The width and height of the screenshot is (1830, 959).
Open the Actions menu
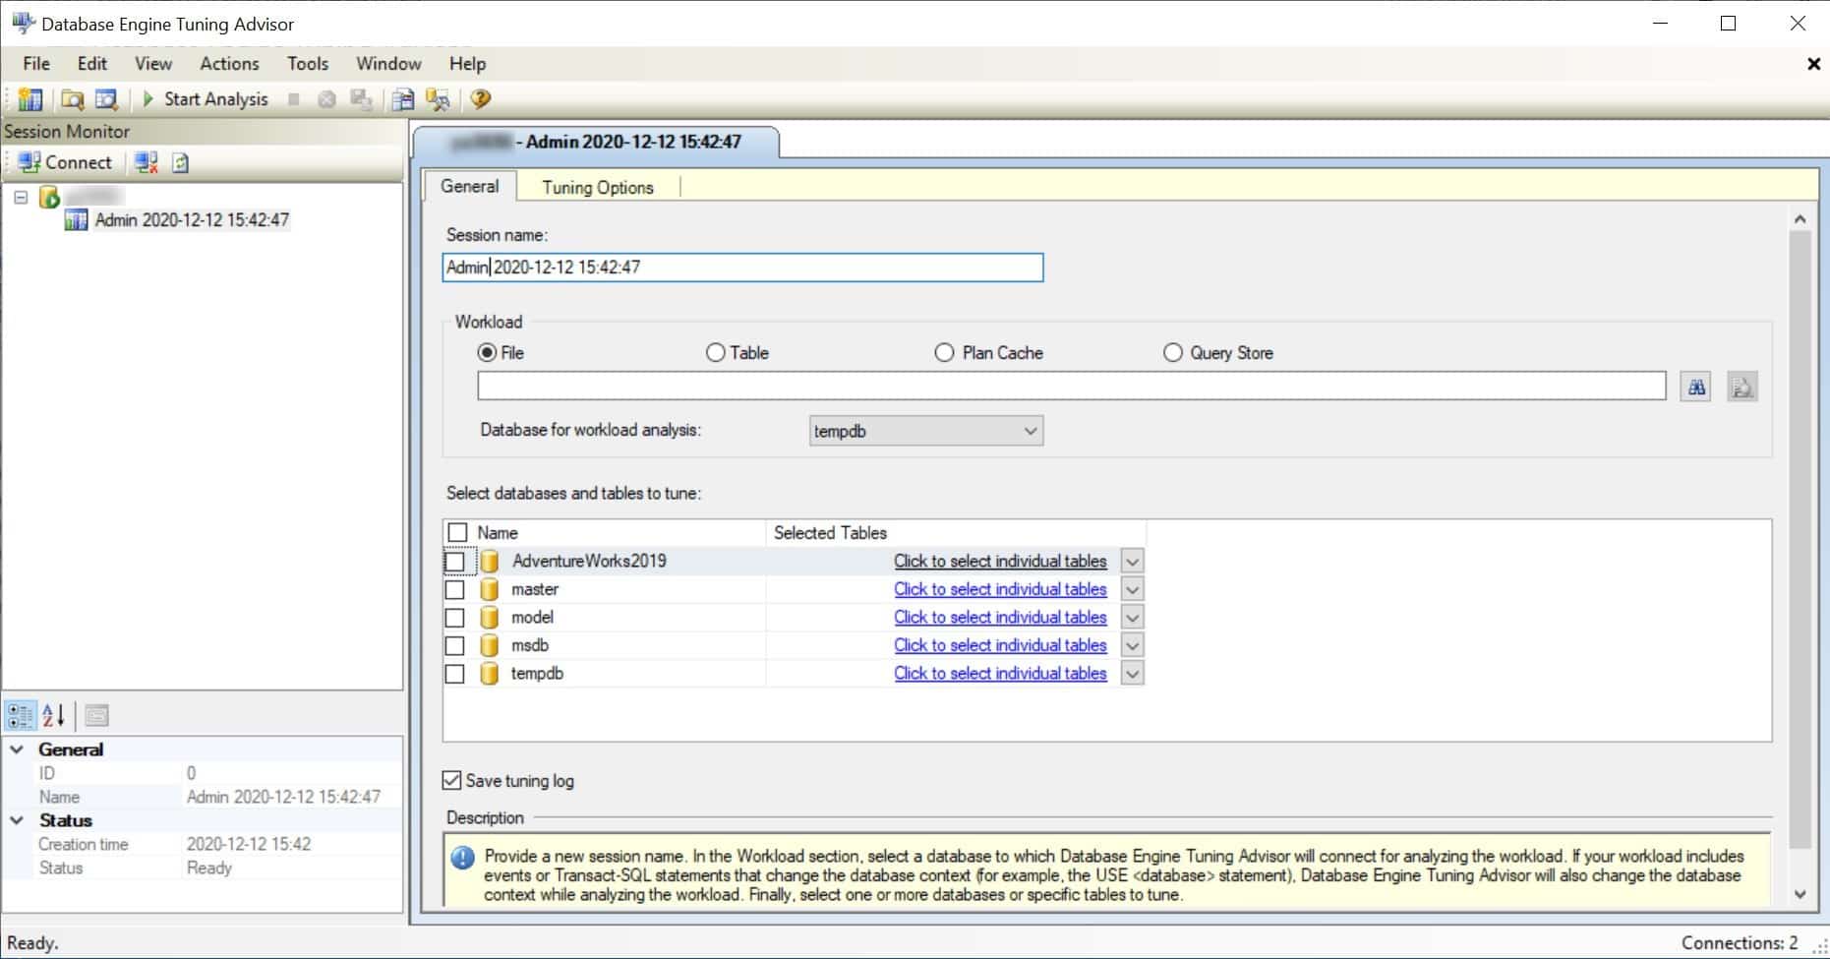229,64
